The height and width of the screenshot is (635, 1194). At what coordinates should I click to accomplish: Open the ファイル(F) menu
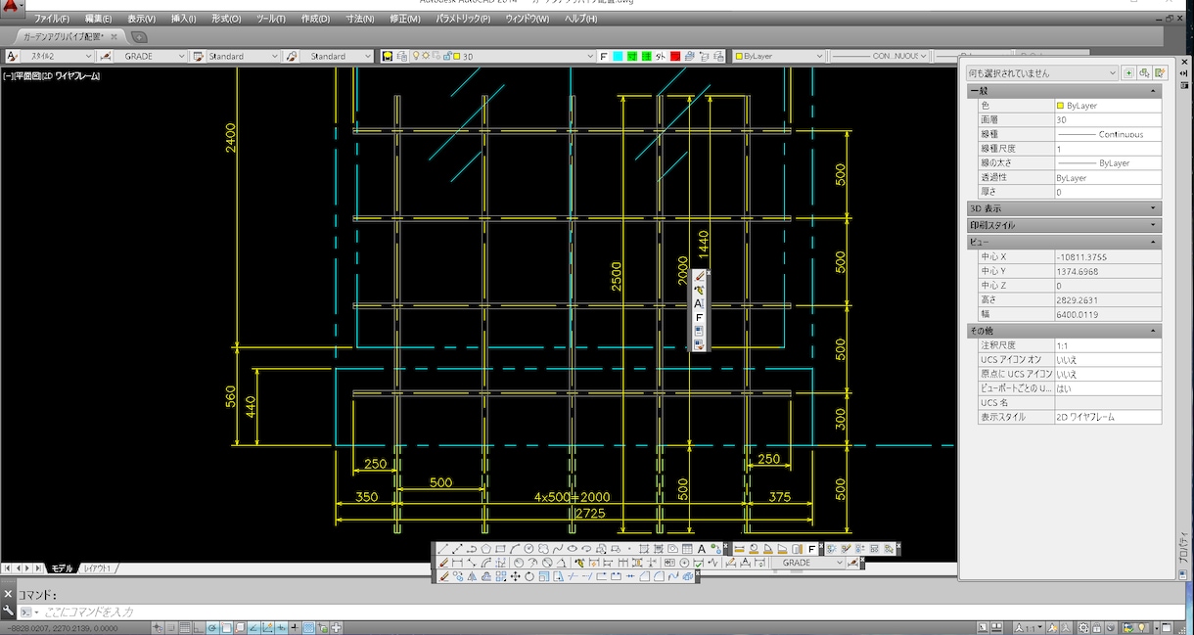(x=52, y=19)
